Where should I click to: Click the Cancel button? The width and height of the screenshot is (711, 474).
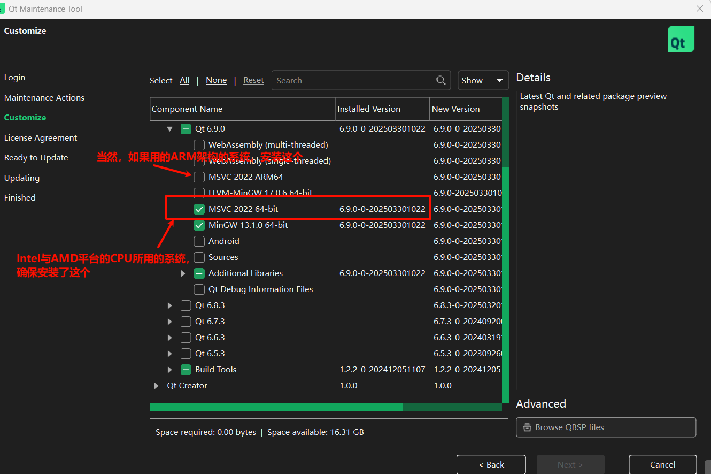tap(663, 464)
